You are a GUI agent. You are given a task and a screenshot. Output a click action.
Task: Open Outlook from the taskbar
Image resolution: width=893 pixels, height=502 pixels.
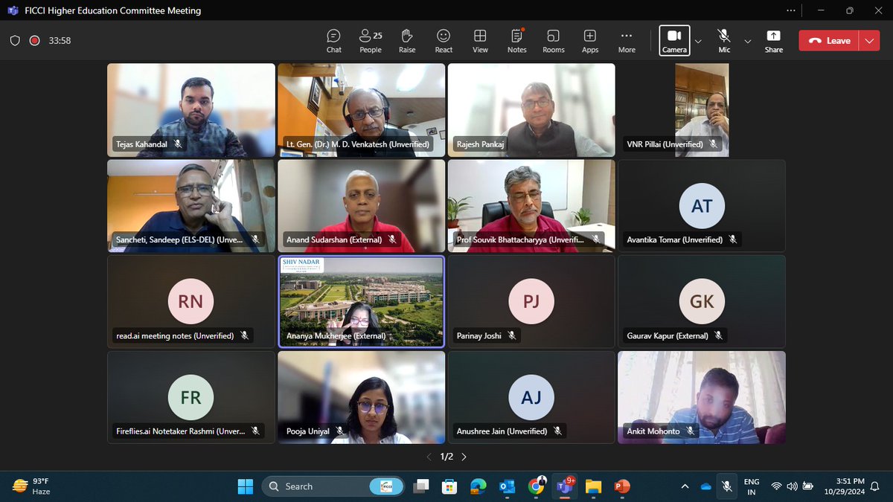coord(507,486)
